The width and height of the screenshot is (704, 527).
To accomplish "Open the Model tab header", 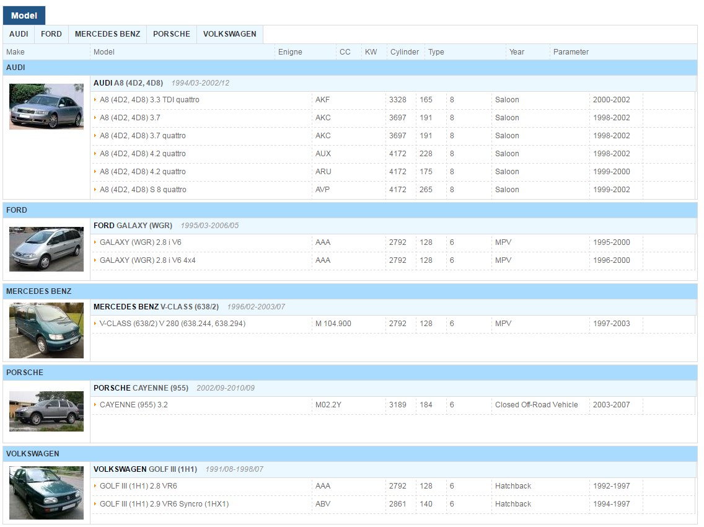I will (x=24, y=15).
